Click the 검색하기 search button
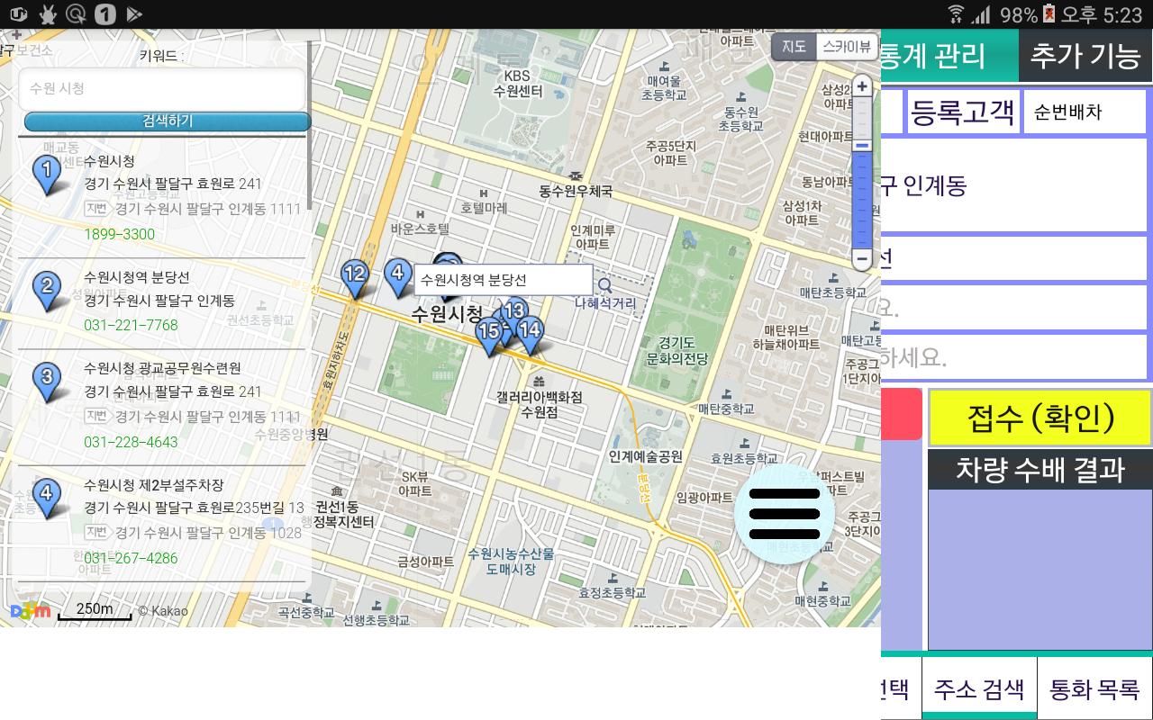 pyautogui.click(x=168, y=121)
